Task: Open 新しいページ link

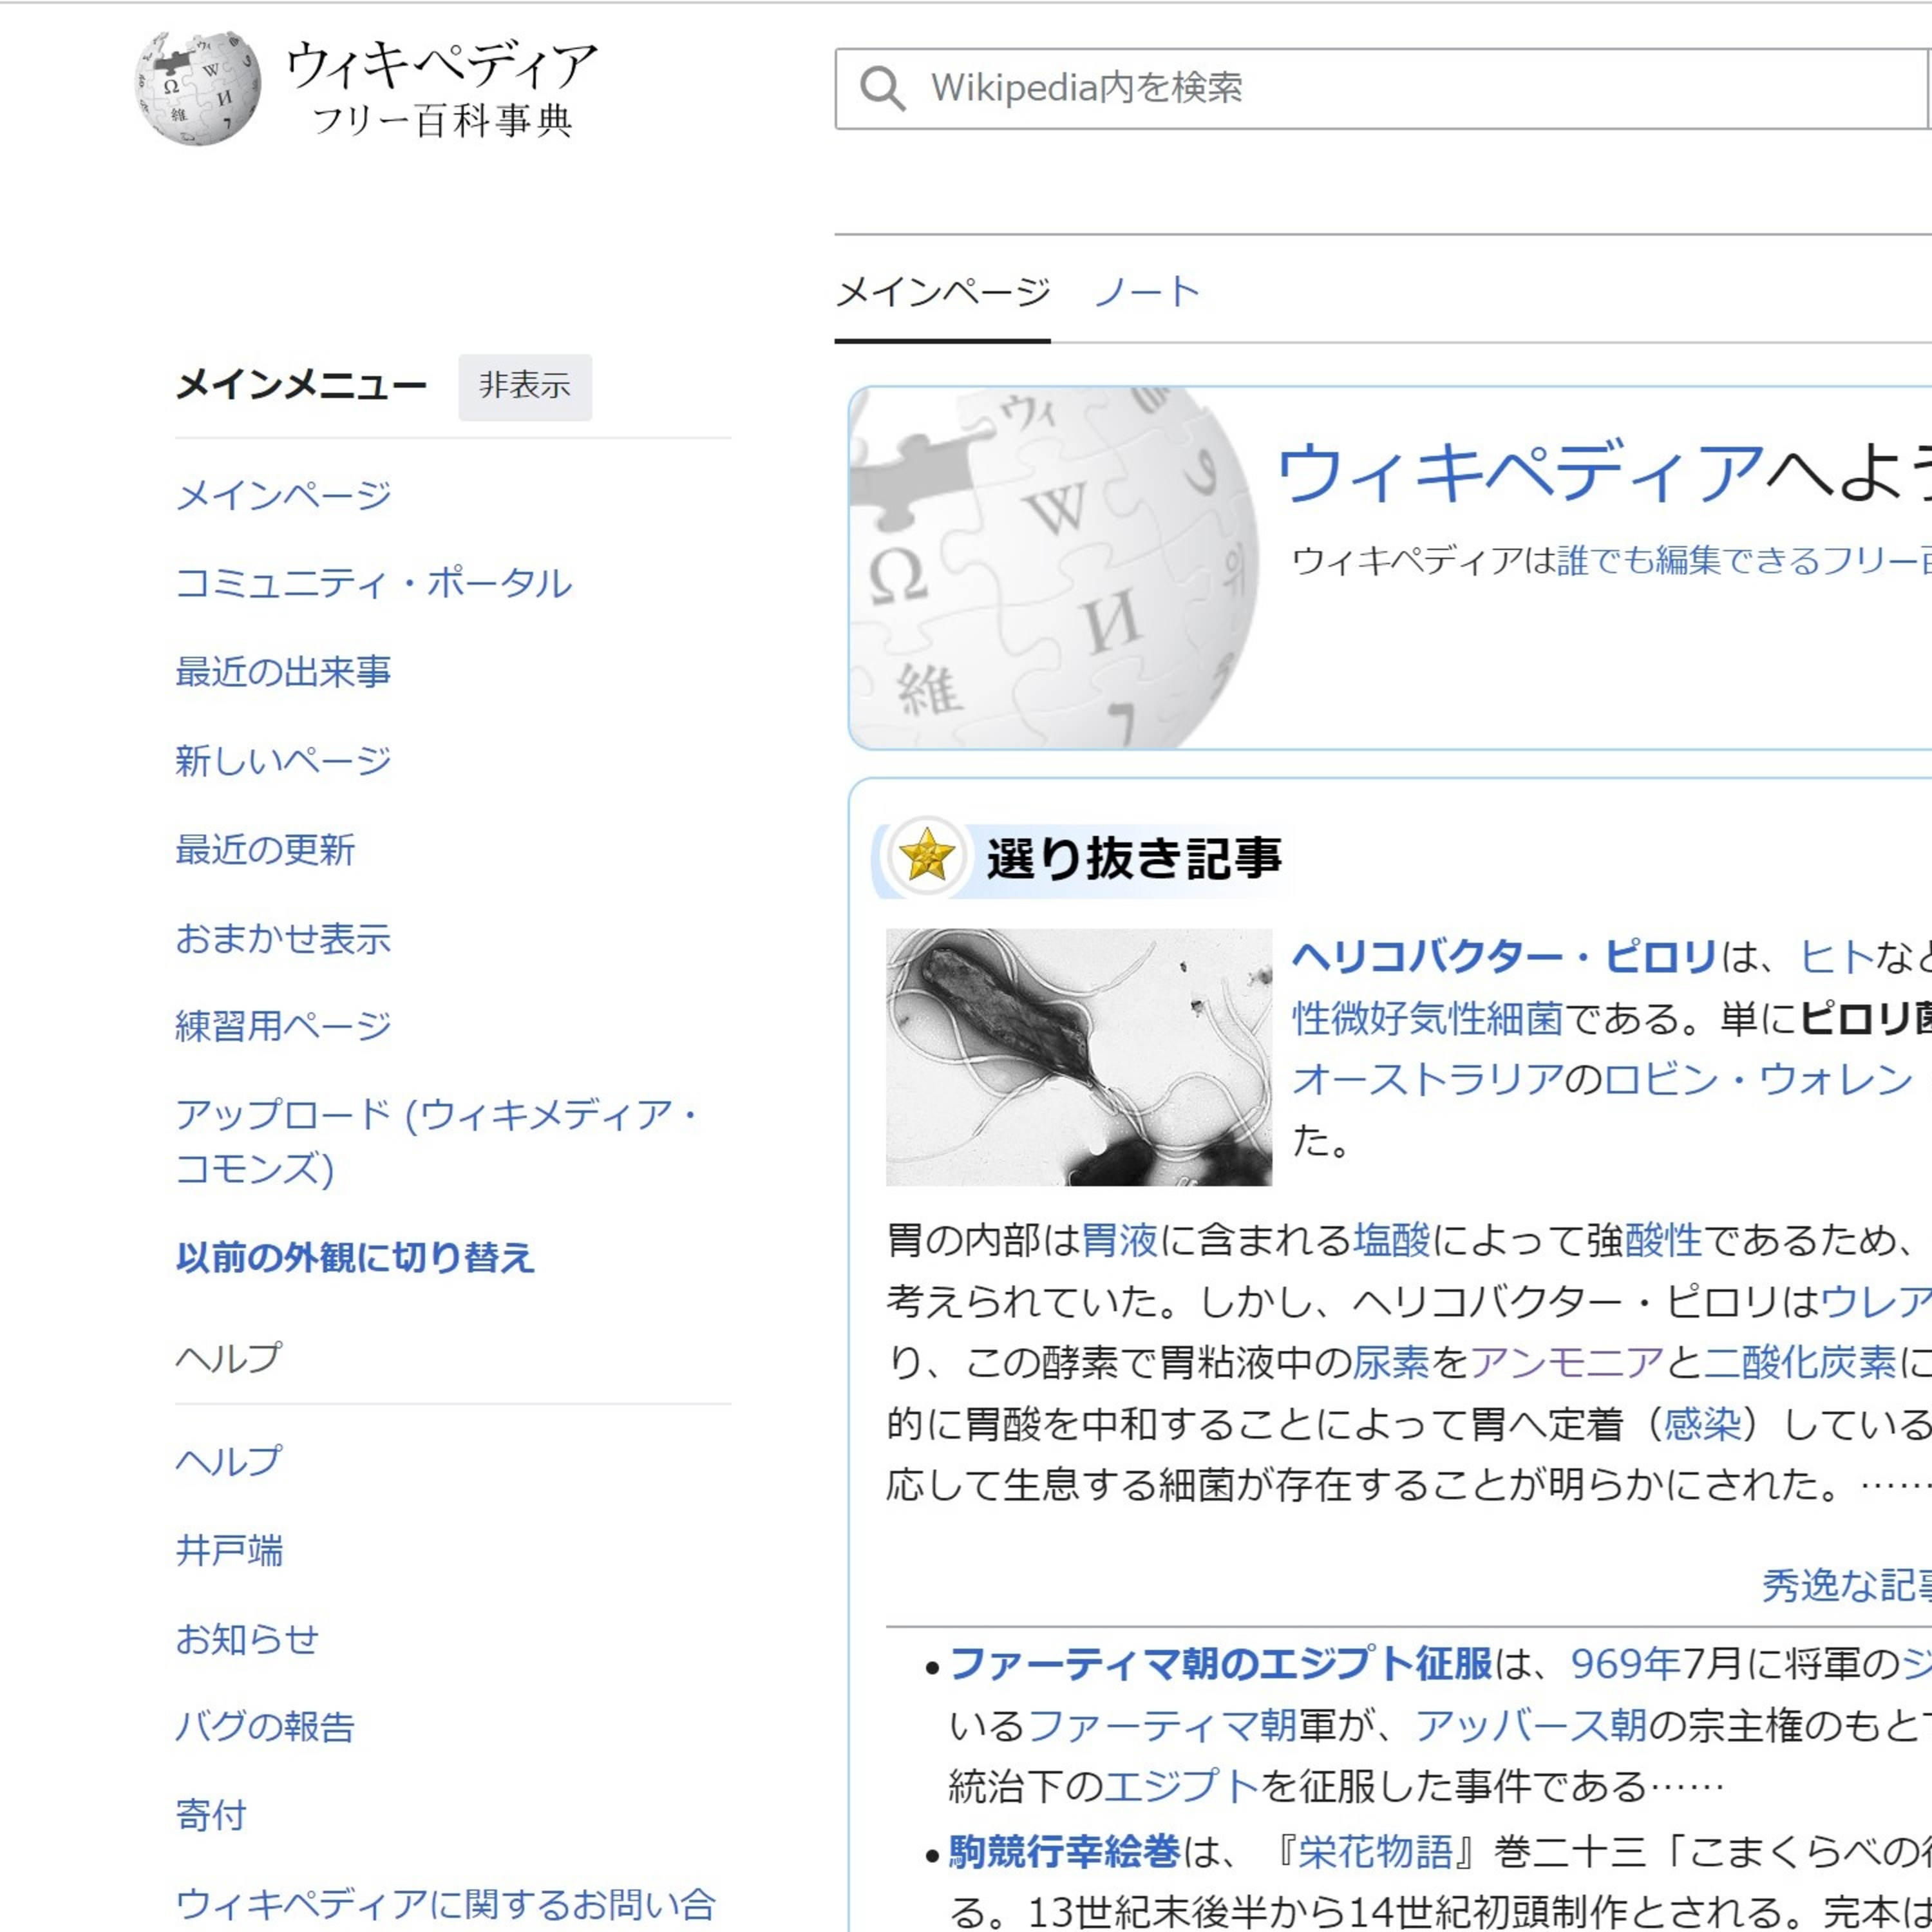Action: (283, 761)
